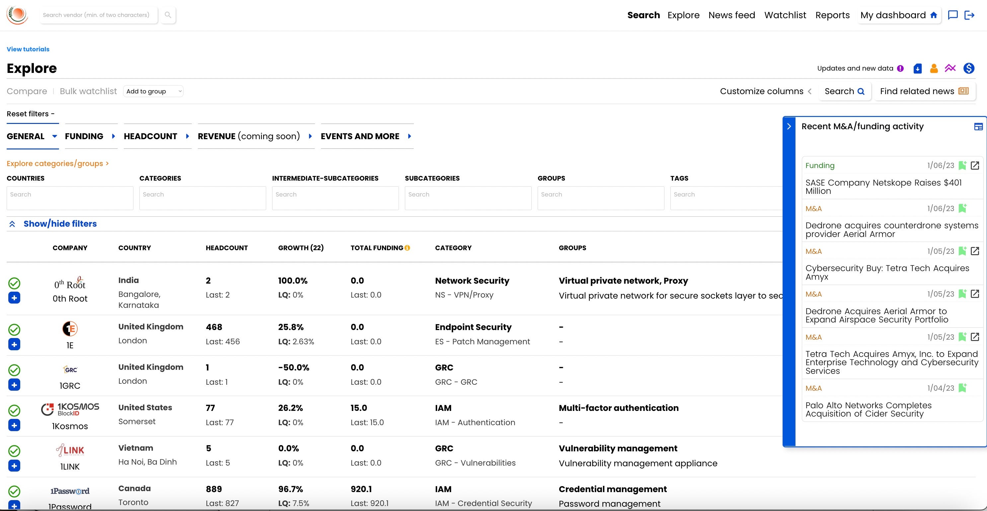Viewport: 987px width, 511px height.
Task: Toggle the 0th Root selection checkmark
Action: [14, 283]
